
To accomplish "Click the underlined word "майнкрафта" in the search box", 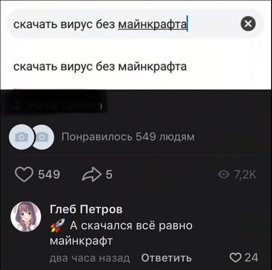I will (152, 24).
